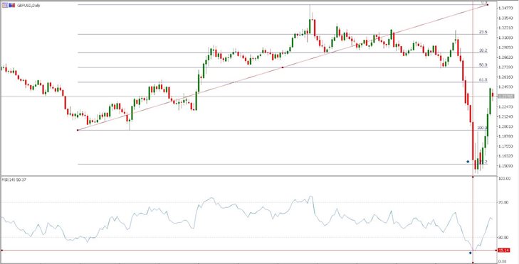Select the GBPUSD,Daily chart title
This screenshot has width=519, height=264.
[x=28, y=5]
